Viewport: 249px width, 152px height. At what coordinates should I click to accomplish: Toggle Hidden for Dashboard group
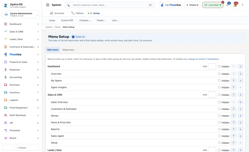[x=219, y=66]
